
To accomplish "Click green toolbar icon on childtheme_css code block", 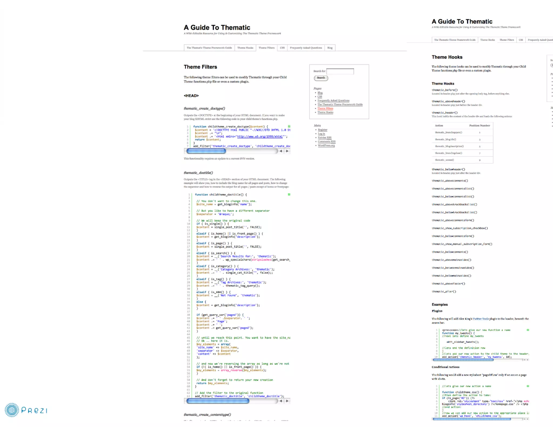I will 528,386.
